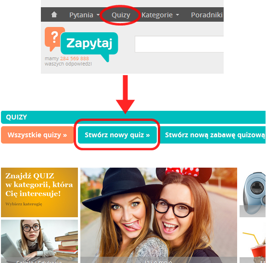Click the Wybierz kategorię link
The height and width of the screenshot is (263, 266).
(24, 204)
